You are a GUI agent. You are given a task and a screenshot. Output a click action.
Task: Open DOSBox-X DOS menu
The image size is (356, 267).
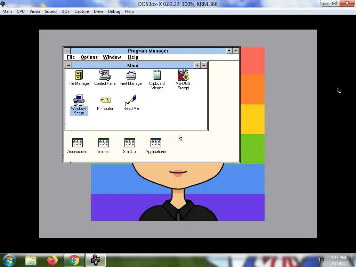click(66, 11)
